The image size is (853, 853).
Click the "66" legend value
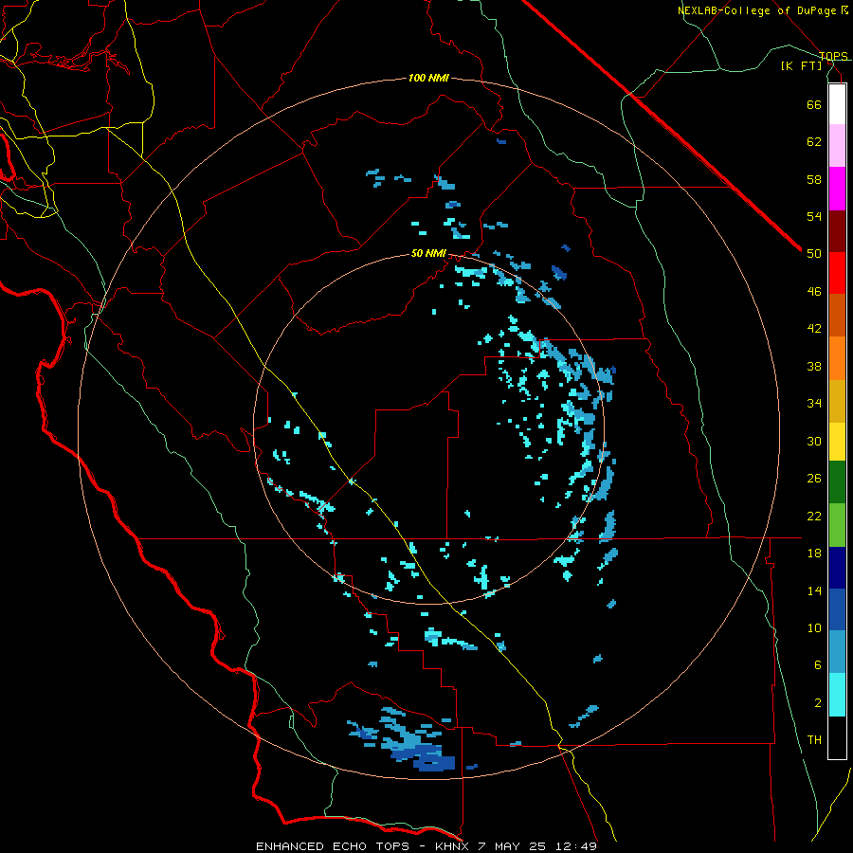pos(814,104)
